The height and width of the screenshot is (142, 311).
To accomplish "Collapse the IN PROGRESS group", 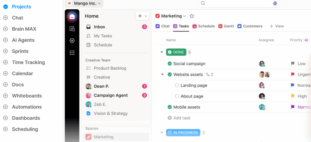I will coord(162,133).
